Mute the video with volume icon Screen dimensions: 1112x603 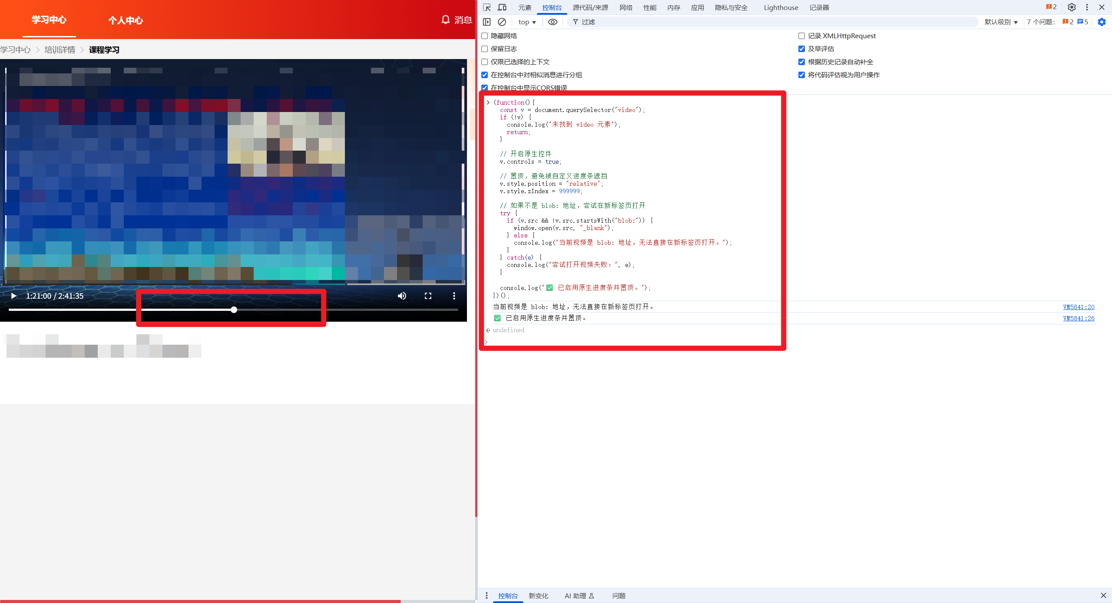[402, 296]
